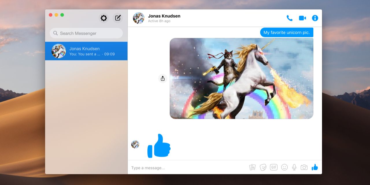
Task: Open the emoji picker
Action: [284, 167]
